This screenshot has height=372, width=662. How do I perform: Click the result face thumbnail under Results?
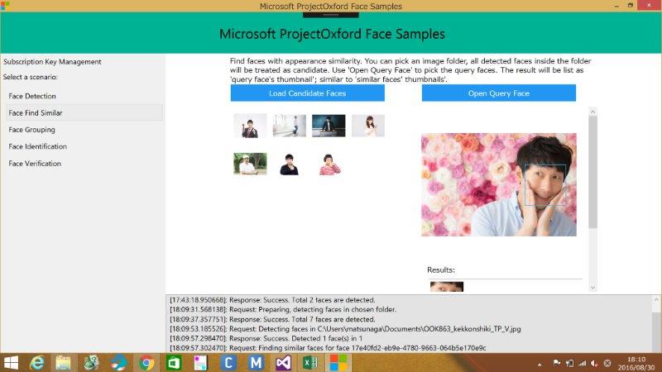(x=447, y=287)
